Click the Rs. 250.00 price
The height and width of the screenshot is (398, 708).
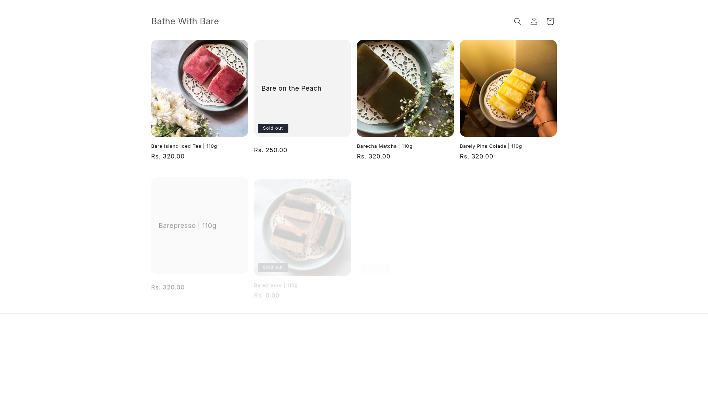pos(271,150)
